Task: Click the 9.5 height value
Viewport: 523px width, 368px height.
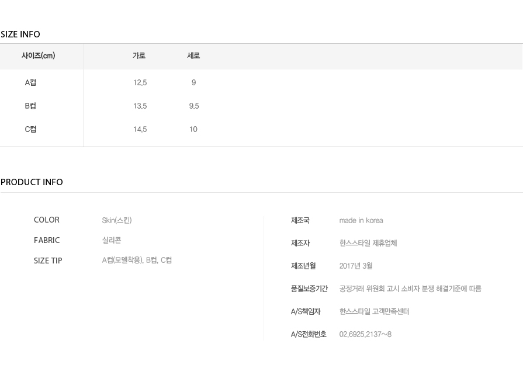Action: point(194,106)
